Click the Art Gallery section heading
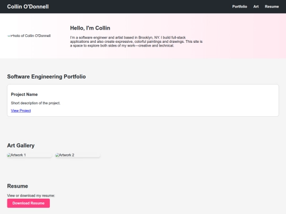 click(x=21, y=145)
